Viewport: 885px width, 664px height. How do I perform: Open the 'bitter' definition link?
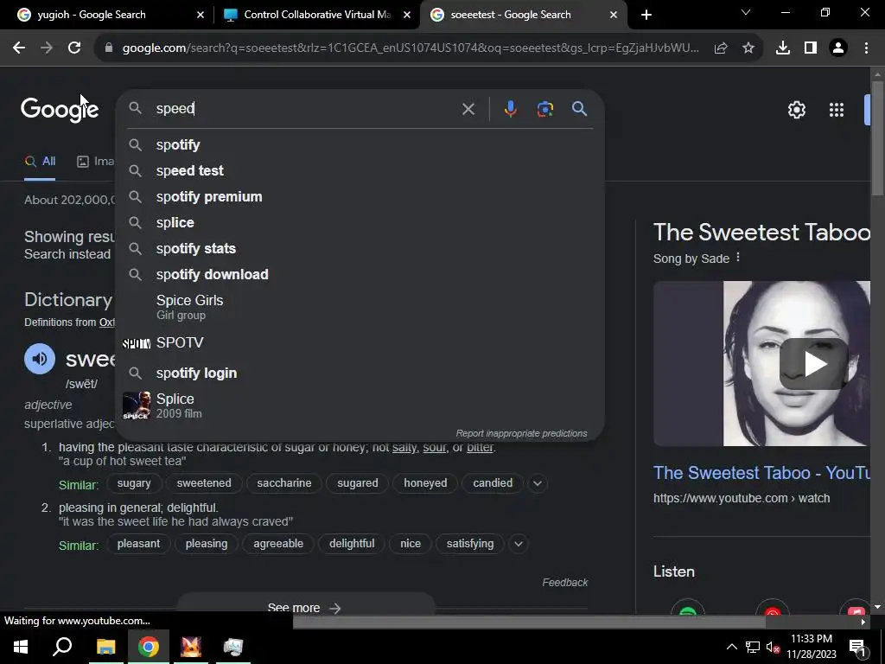point(480,447)
